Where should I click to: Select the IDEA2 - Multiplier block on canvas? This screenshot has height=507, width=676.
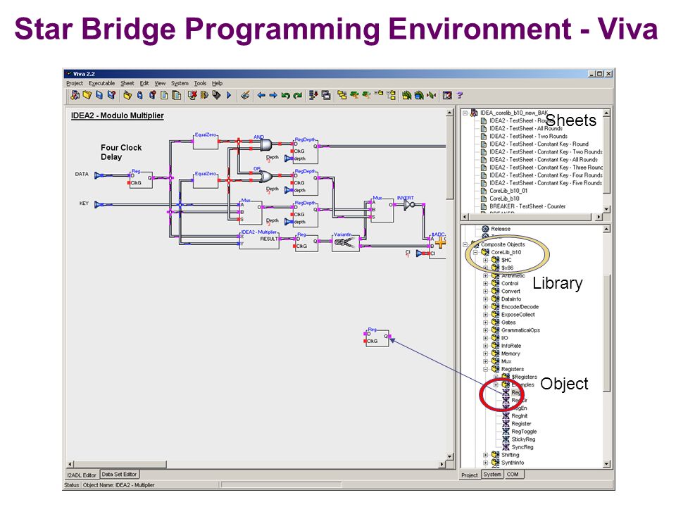[260, 240]
